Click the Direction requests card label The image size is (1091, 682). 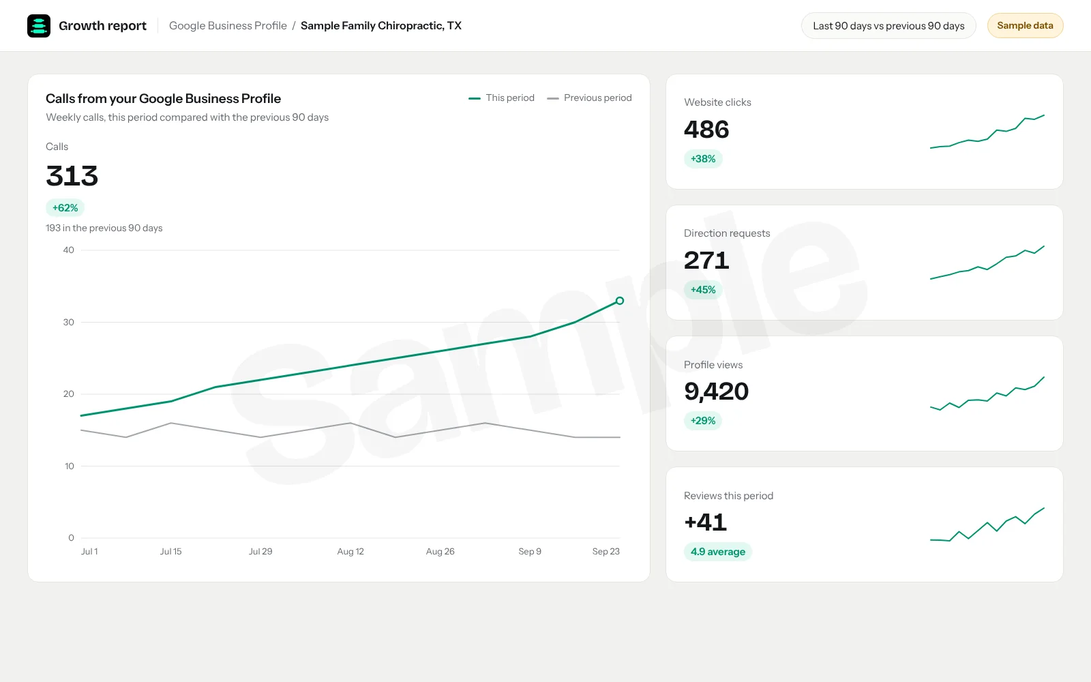tap(727, 233)
